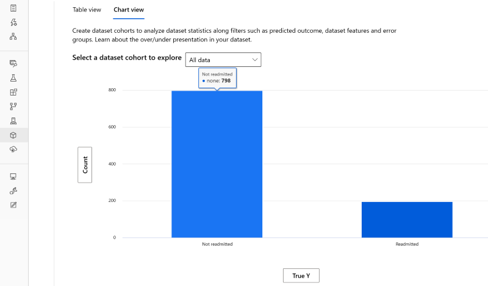Screen dimensions: 488x286
Task: Select the Chart view tab
Action: (129, 10)
